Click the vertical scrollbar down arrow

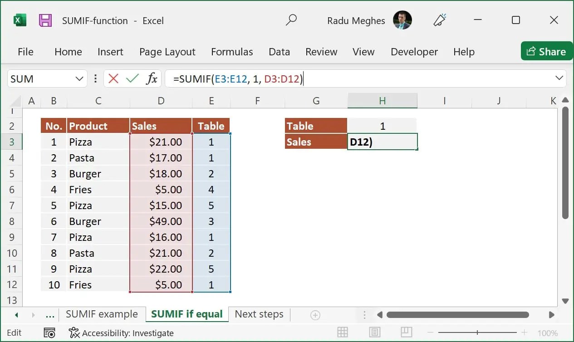565,300
